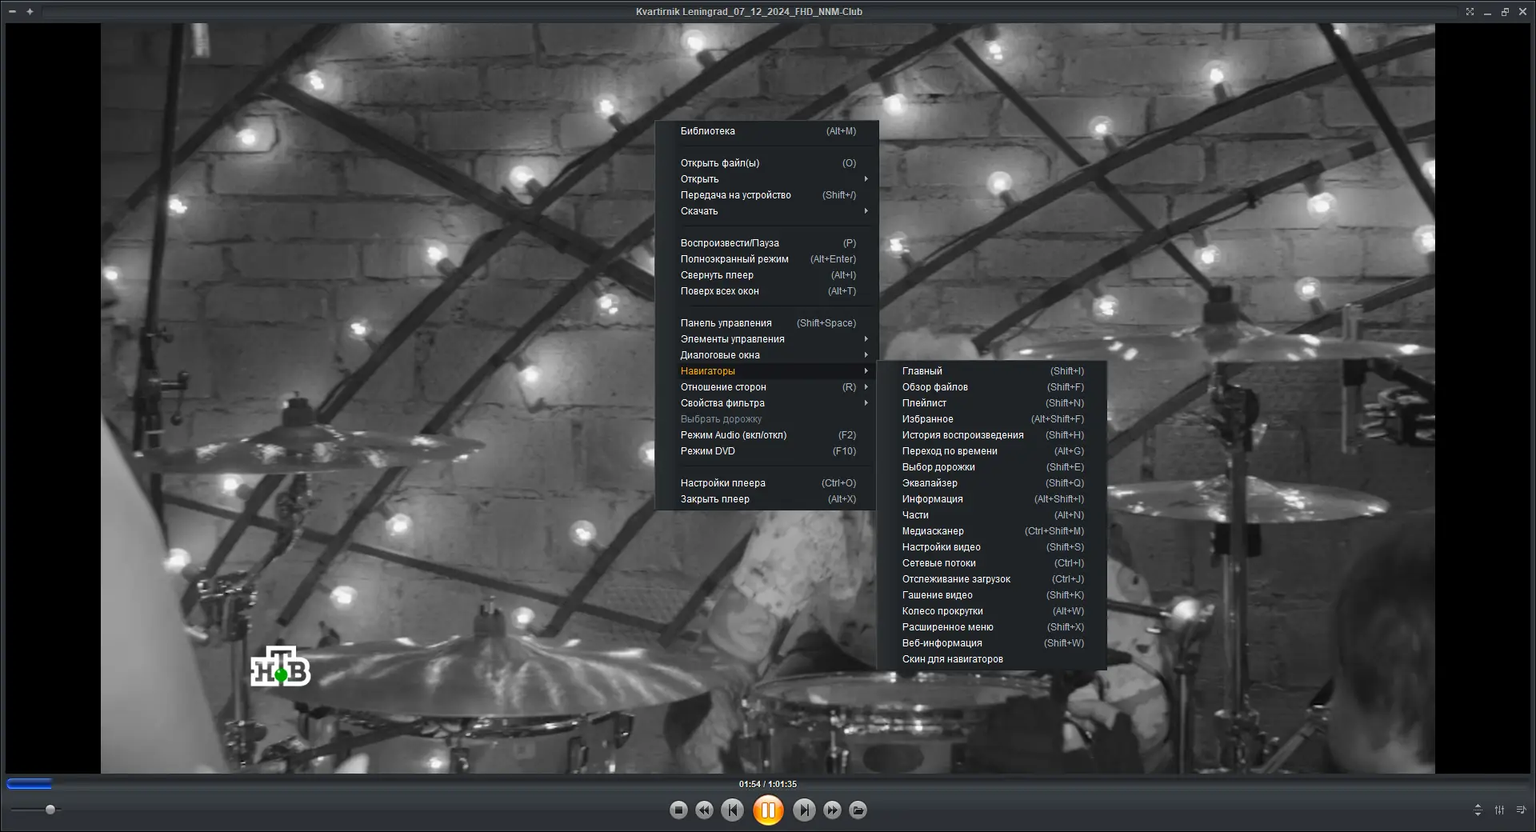Select Воспроизвести/Пауза menu item
This screenshot has height=832, width=1536.
pyautogui.click(x=767, y=243)
